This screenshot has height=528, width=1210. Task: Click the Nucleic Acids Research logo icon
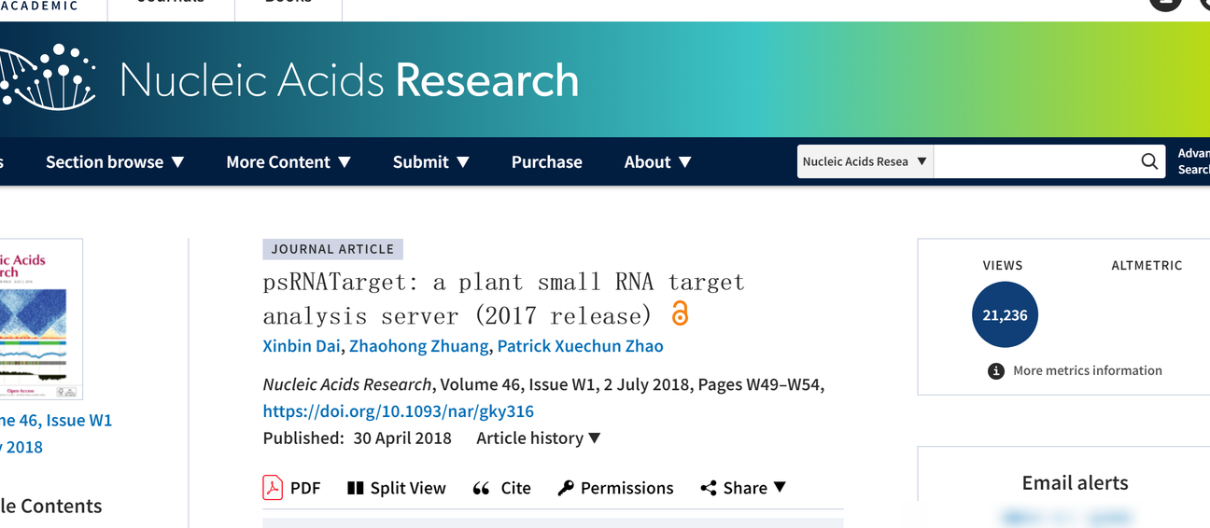[x=48, y=78]
